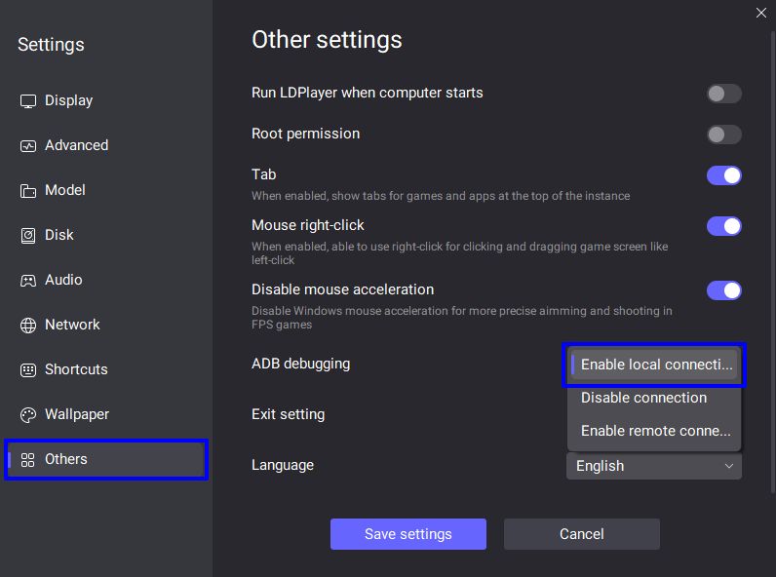
Task: Click the Others grid icon
Action: tap(28, 460)
